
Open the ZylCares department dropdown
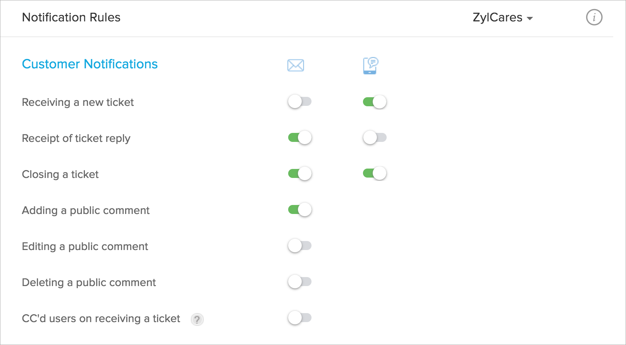click(x=502, y=18)
